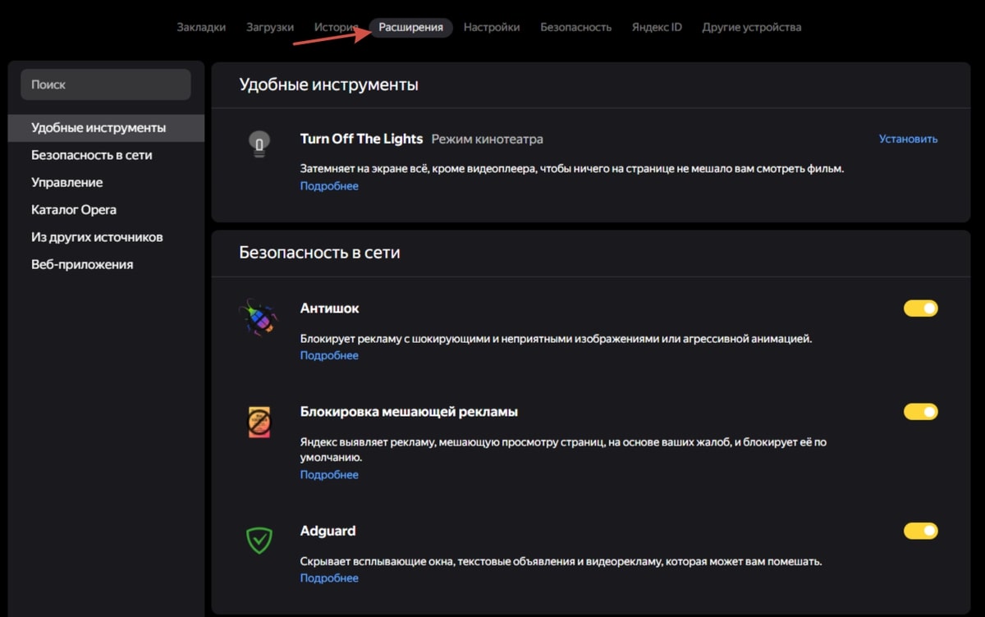
Task: Open Подробнее link under Adguard
Action: pyautogui.click(x=329, y=578)
